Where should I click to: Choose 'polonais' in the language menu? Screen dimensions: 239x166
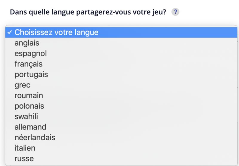[29, 106]
